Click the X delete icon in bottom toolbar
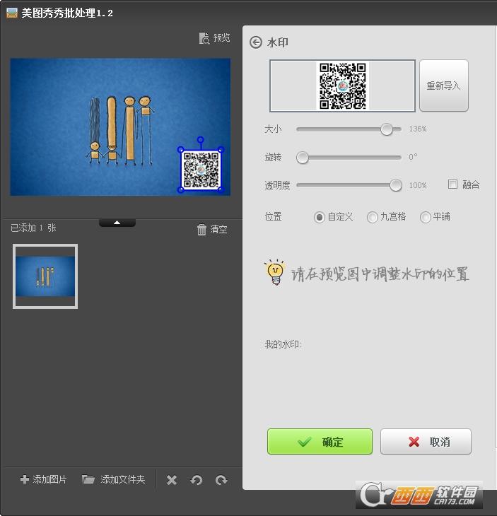This screenshot has width=497, height=516. coord(172,480)
